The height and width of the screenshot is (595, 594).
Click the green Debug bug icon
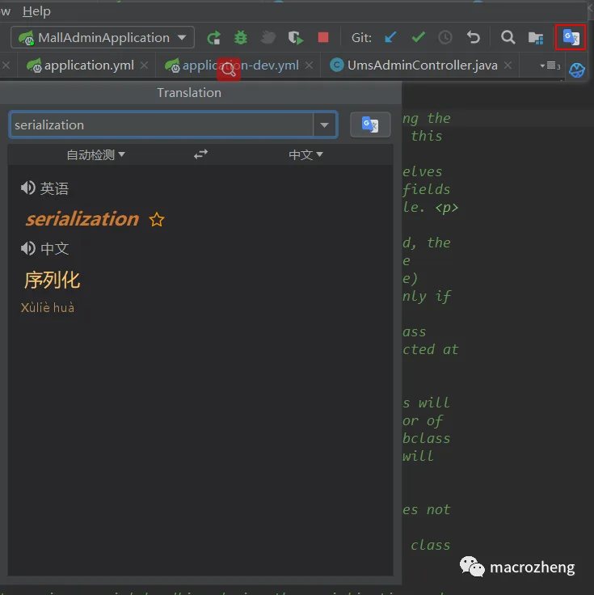[x=241, y=37]
